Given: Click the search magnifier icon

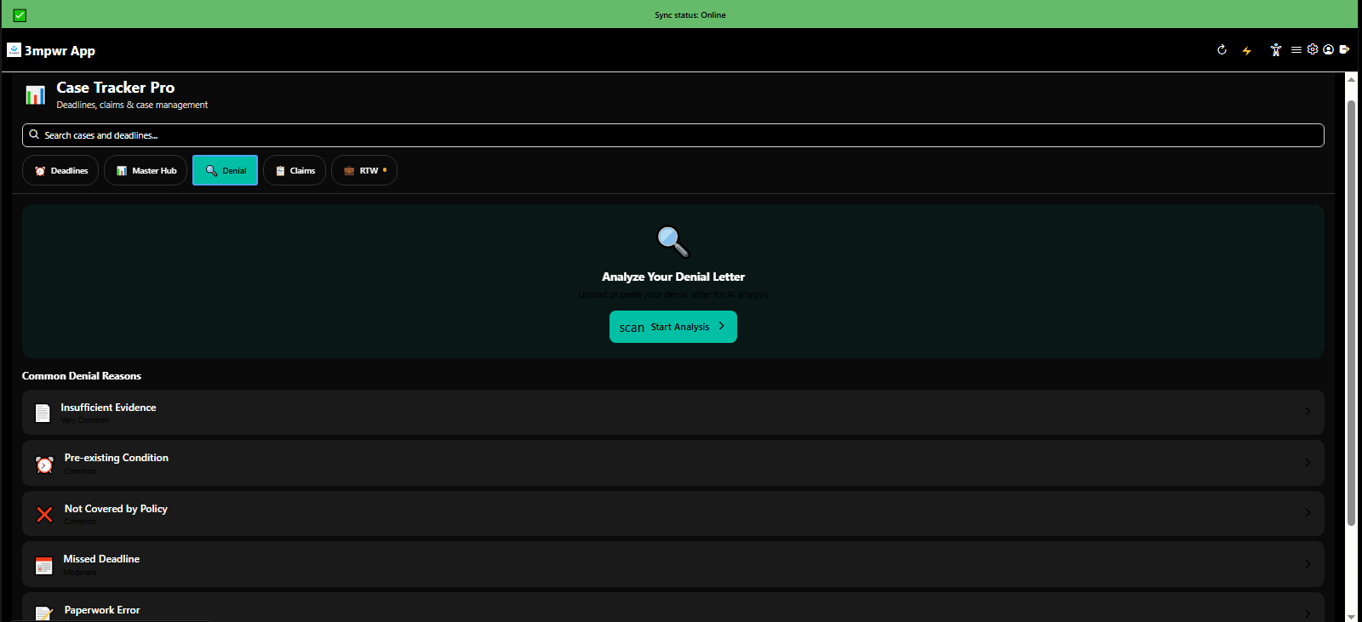Looking at the screenshot, I should (x=34, y=134).
